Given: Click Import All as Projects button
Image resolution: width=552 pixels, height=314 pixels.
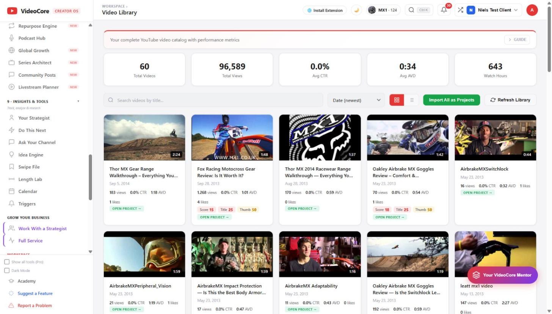Looking at the screenshot, I should click(x=452, y=100).
